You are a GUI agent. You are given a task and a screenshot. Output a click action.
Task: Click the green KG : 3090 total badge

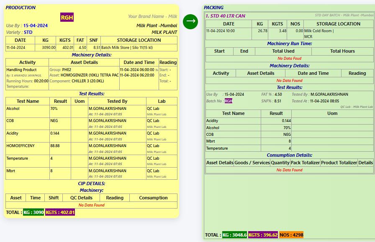[x=33, y=212]
